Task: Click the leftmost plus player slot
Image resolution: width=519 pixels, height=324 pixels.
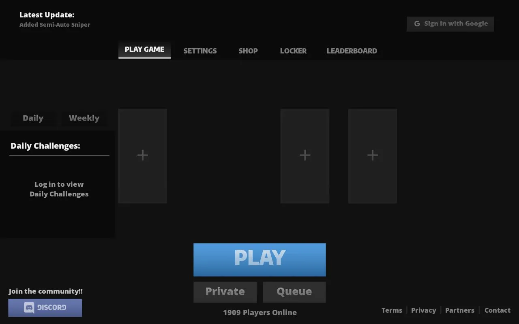Action: 142,156
